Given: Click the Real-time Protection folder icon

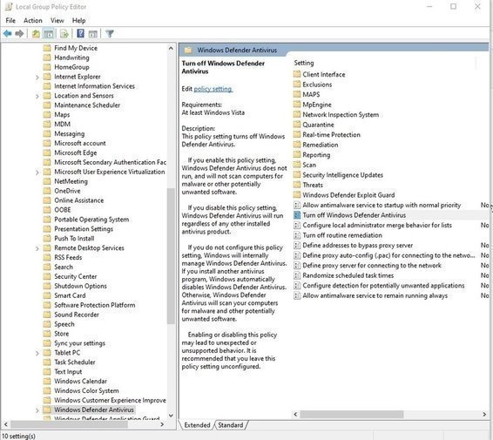Looking at the screenshot, I should pyautogui.click(x=297, y=134).
